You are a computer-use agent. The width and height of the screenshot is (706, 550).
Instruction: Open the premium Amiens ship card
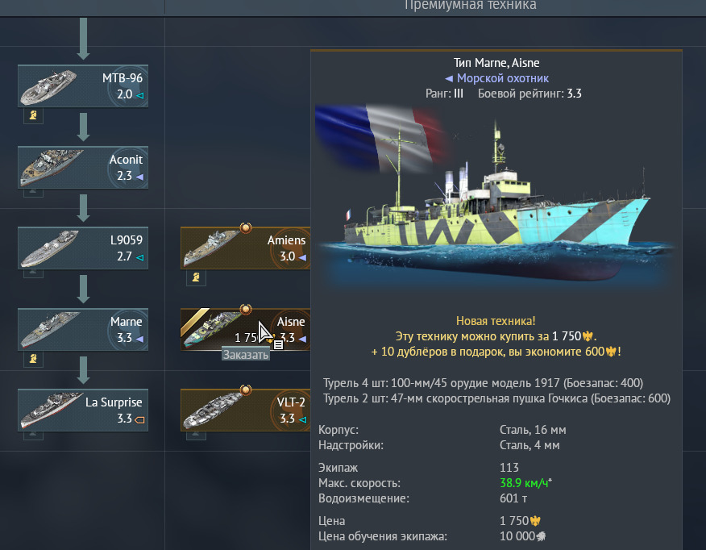245,248
